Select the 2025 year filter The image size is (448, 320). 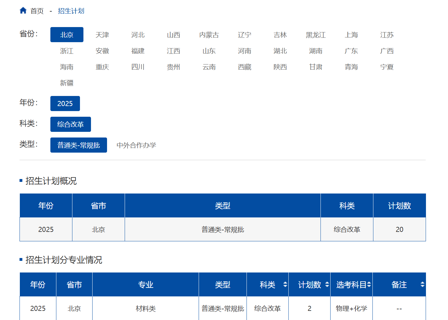tap(65, 104)
